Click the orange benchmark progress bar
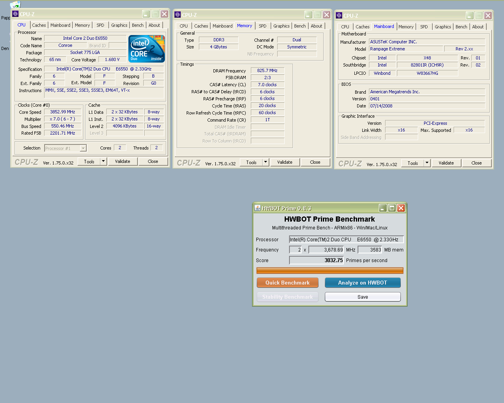The image size is (504, 403). pos(330,270)
